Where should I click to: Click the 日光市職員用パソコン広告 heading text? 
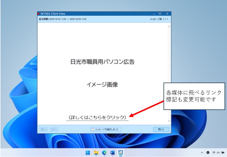[103, 62]
